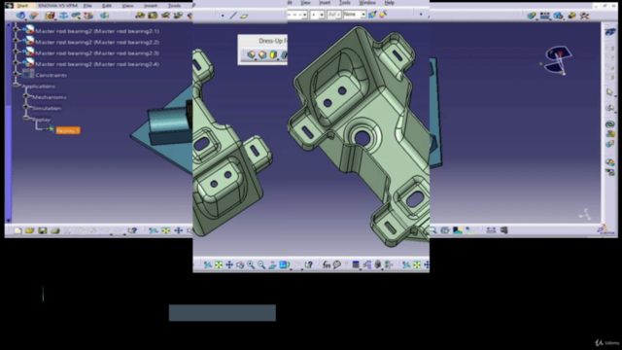Screen dimensions: 622x350
Task: Click the What's This icon in the part bottom toolbar
Action: point(308,264)
